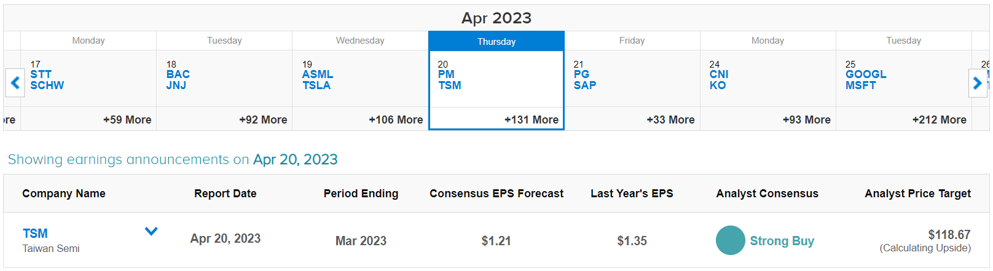Show +212 More earnings for Tuesday 25
This screenshot has height=271, width=993.
click(939, 120)
